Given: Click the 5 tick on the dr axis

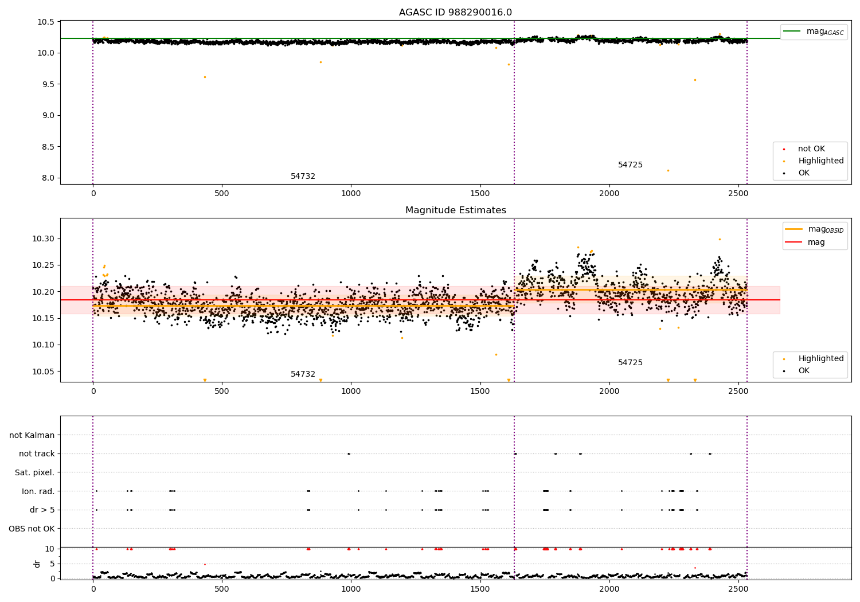Looking at the screenshot, I should 53,564.
